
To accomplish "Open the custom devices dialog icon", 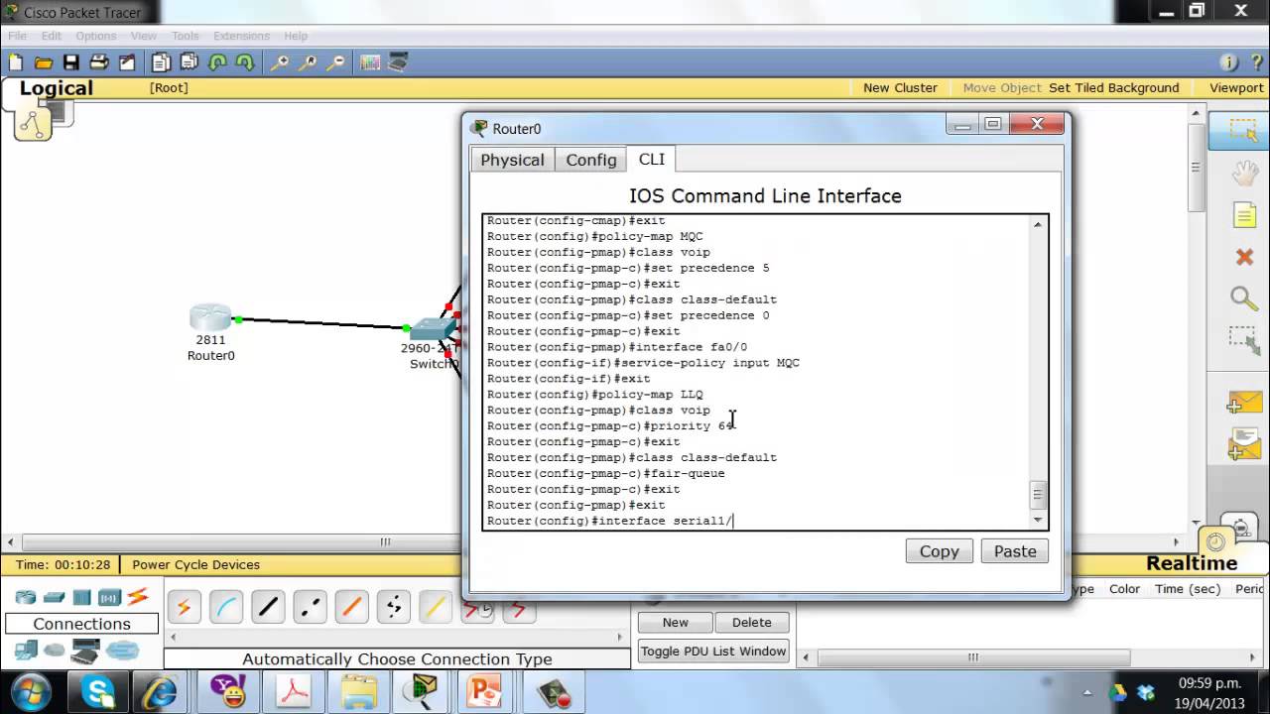I will click(x=398, y=62).
